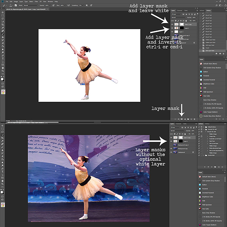Expand the Default Actions folder

(204, 127)
